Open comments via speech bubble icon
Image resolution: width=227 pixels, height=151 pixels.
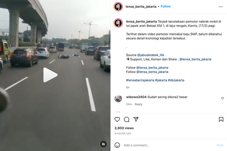tap(127, 120)
